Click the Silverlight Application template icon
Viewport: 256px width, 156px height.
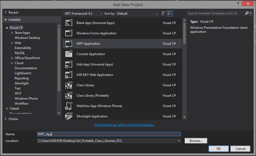(69, 116)
